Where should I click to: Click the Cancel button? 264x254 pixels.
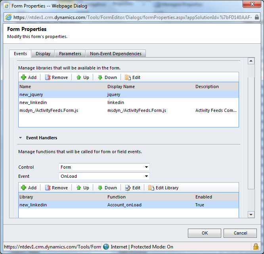240,233
